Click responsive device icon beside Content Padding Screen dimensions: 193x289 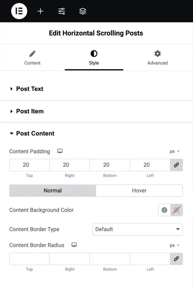click(x=60, y=151)
